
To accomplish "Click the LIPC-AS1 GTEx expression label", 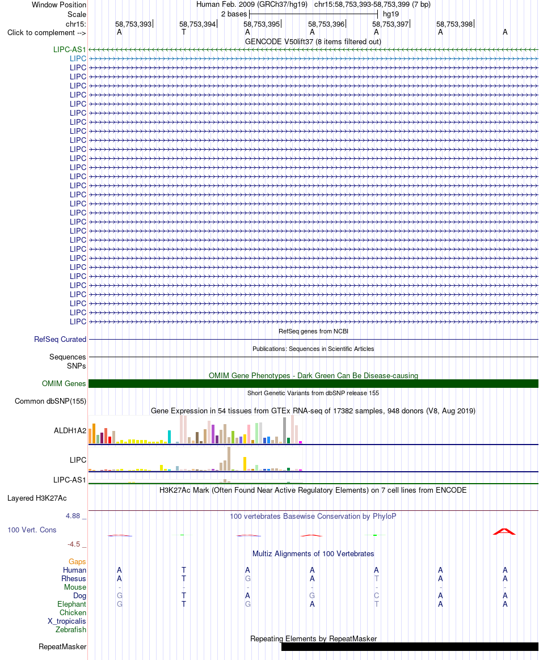I will click(x=69, y=480).
